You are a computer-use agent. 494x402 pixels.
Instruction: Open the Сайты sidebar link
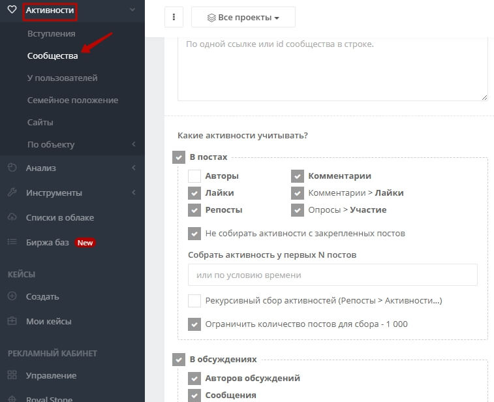pos(40,122)
